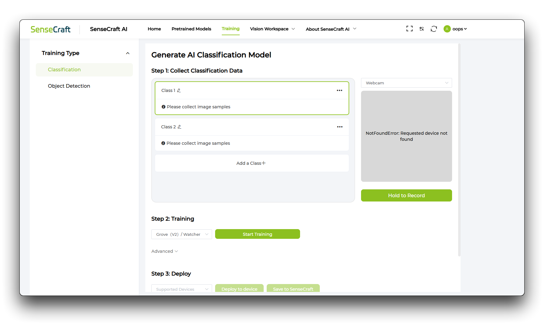Open Class 2 more options menu

point(340,127)
